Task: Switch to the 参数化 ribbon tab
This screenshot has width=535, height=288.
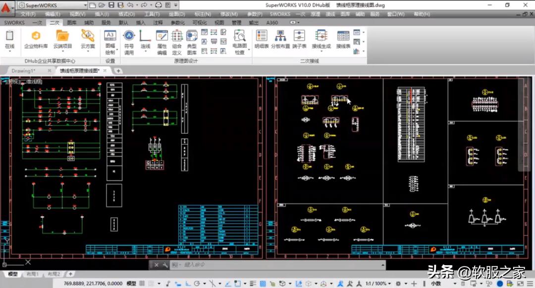Action: (x=177, y=23)
